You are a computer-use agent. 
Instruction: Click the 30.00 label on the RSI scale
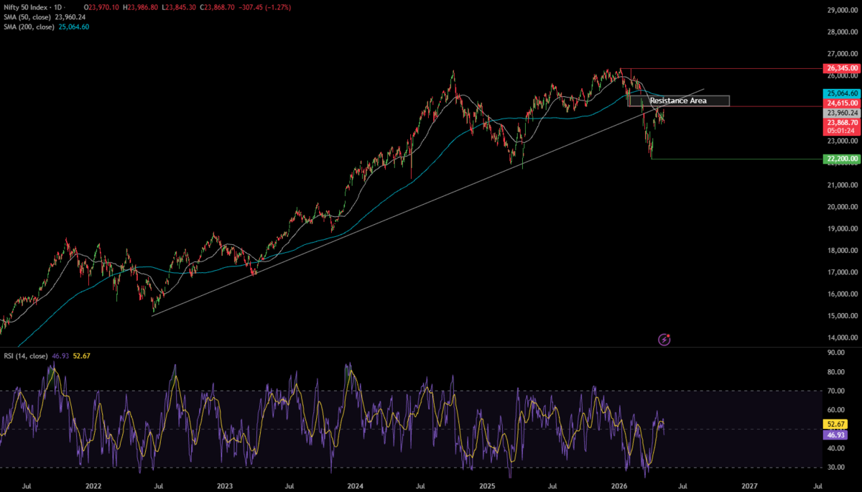pos(835,467)
